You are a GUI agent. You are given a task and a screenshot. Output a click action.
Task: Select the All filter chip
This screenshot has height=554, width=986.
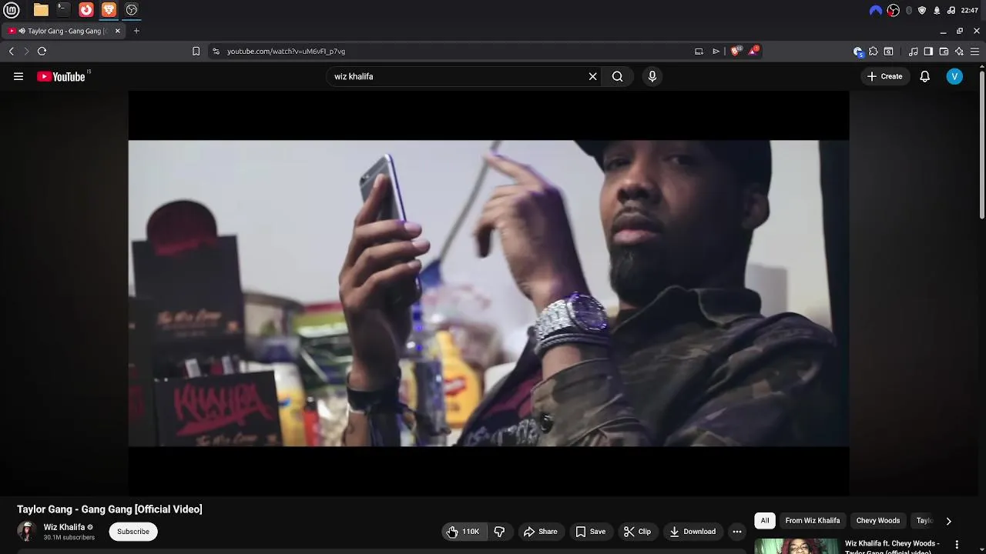(765, 521)
